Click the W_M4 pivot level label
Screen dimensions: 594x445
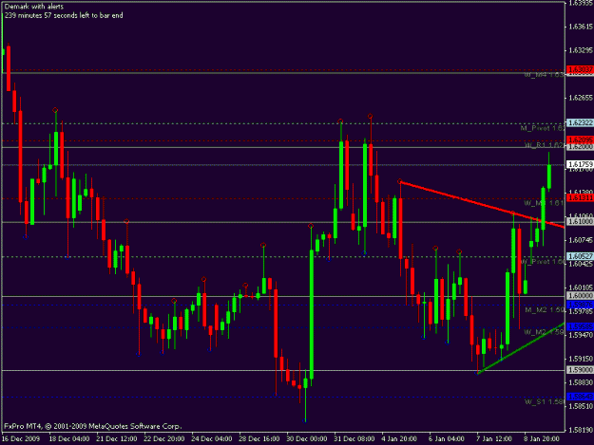tap(545, 75)
